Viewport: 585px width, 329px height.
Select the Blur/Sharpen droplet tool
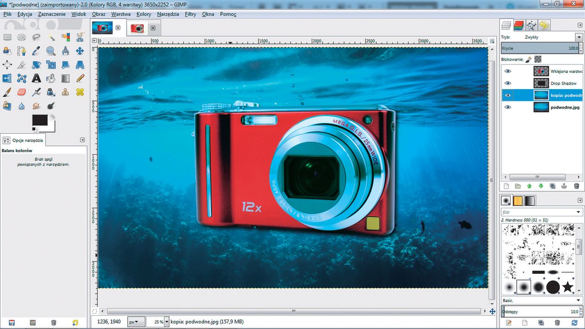click(x=21, y=106)
